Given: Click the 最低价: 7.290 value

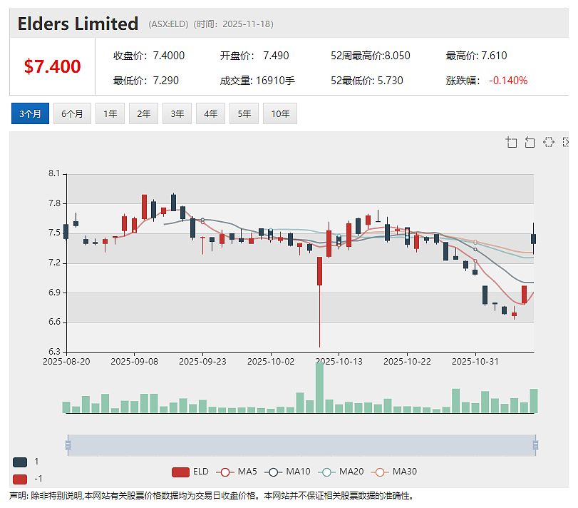Looking at the screenshot, I should 146,81.
